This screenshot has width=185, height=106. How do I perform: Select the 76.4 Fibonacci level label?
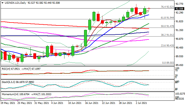pos(167,7)
